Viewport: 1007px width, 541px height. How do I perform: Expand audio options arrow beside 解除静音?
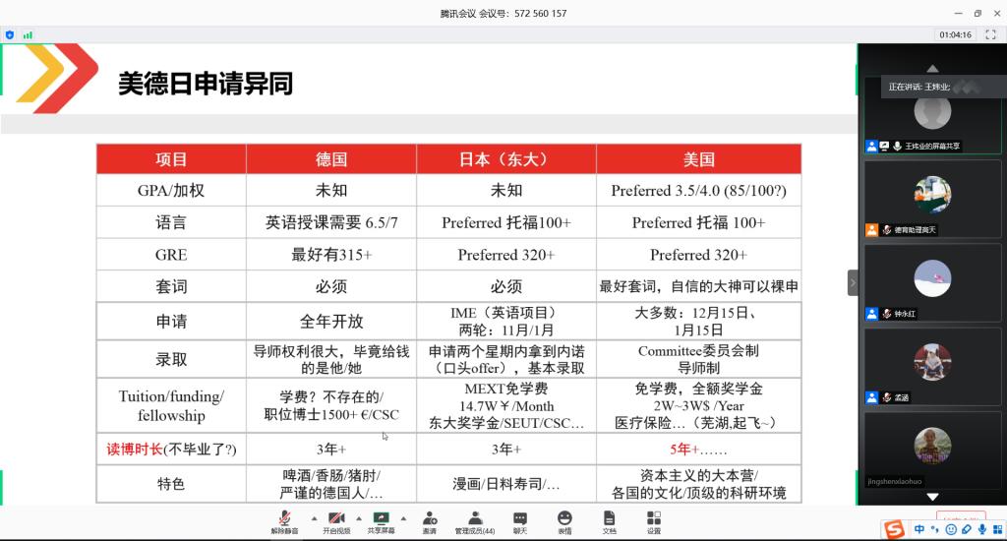pyautogui.click(x=314, y=517)
